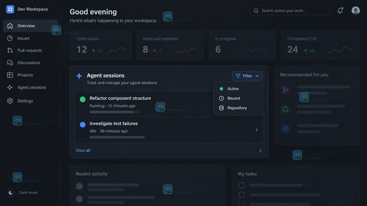Choose Repository in the filter menu
This screenshot has width=367, height=206.
point(238,108)
